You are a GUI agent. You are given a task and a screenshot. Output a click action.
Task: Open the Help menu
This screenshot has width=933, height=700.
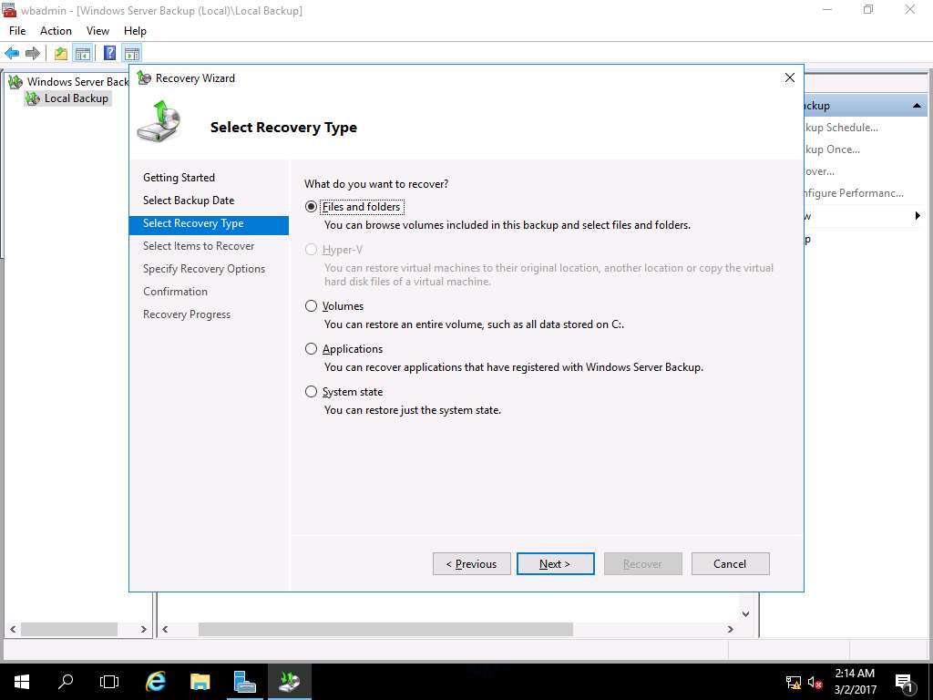135,31
